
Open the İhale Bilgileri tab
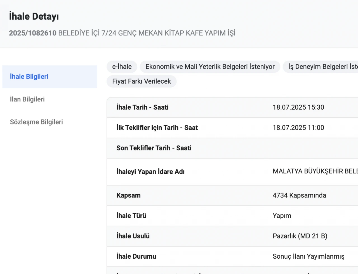pyautogui.click(x=29, y=77)
